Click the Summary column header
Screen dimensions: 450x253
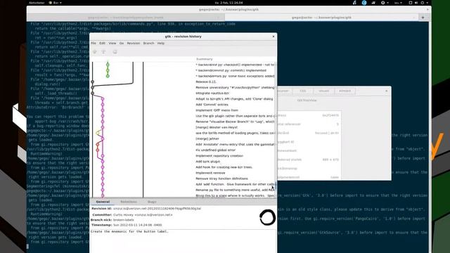205,59
